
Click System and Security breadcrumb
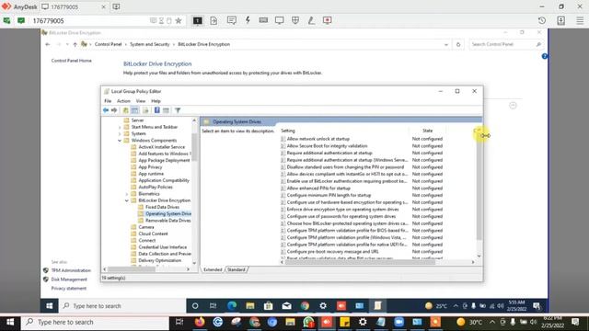[x=149, y=44]
